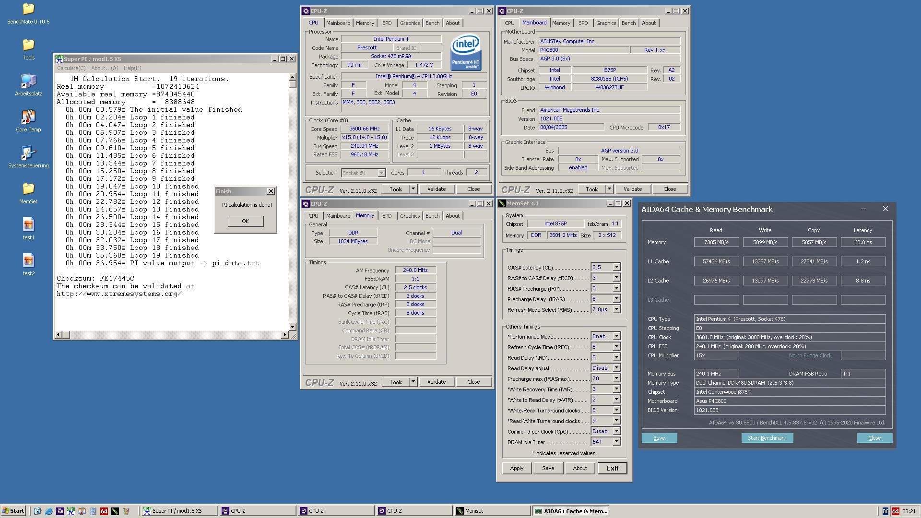Click the DE language indicator in tray

(886, 511)
